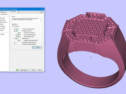The height and width of the screenshot is (94, 126).
Task: Click green checkmark beside possible noise shells
Action: click(18, 40)
